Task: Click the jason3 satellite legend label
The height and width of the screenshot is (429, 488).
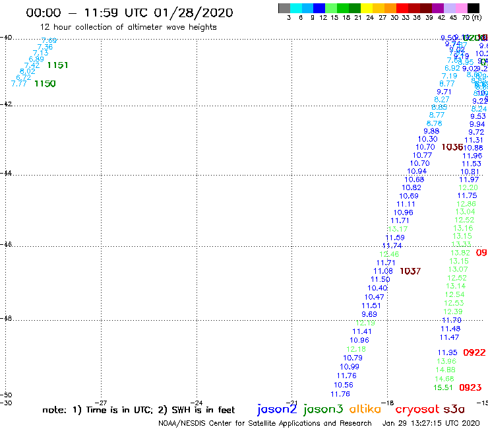Action: pos(323,409)
